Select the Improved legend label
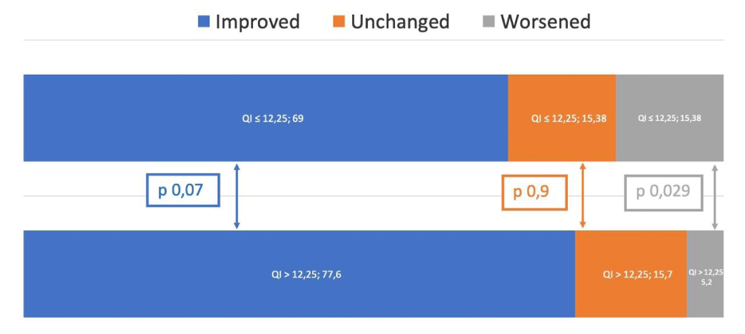 point(258,22)
